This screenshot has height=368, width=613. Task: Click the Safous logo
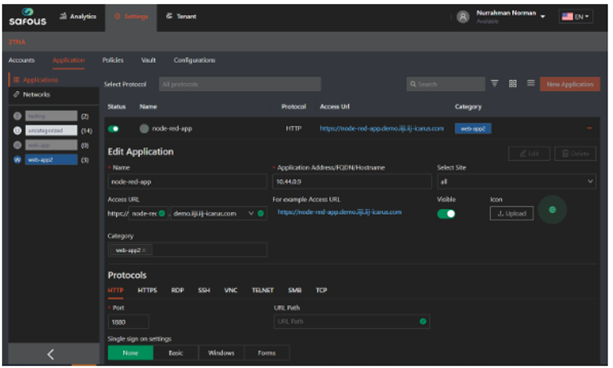pyautogui.click(x=28, y=17)
